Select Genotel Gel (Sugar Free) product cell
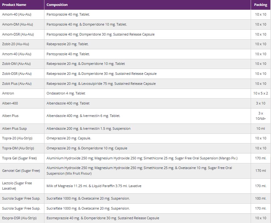The height and width of the screenshot is (223, 271). click(x=21, y=171)
